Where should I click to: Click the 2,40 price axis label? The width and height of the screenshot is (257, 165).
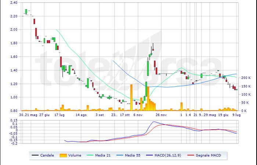pos(14,3)
